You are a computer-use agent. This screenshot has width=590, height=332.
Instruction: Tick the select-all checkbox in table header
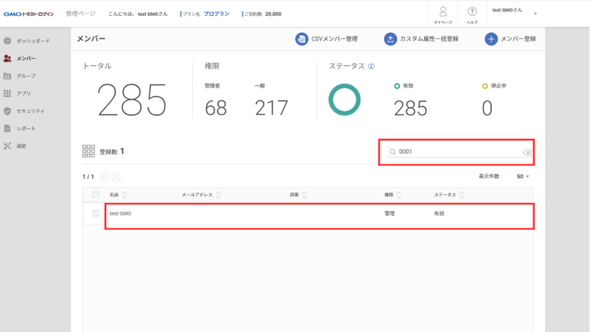click(96, 194)
